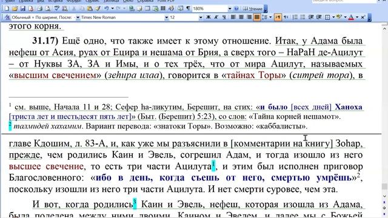Click the style box showing Обычный + По ширине
Viewport: 388px width, 218px height.
[43, 18]
